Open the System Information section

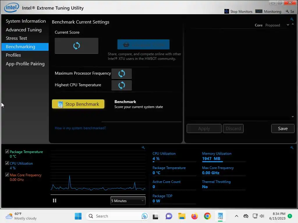coord(26,21)
